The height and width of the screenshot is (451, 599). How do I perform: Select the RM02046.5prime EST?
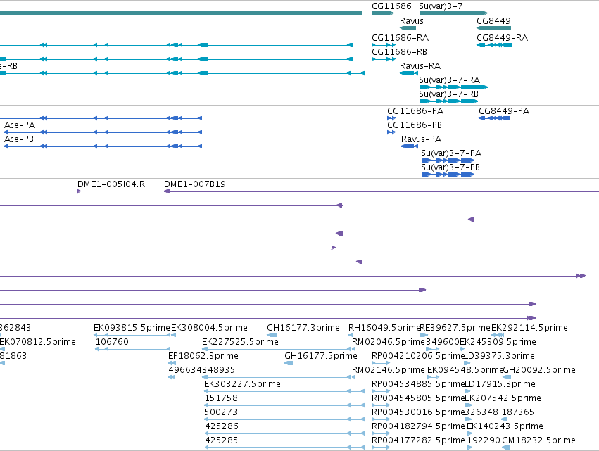click(354, 349)
